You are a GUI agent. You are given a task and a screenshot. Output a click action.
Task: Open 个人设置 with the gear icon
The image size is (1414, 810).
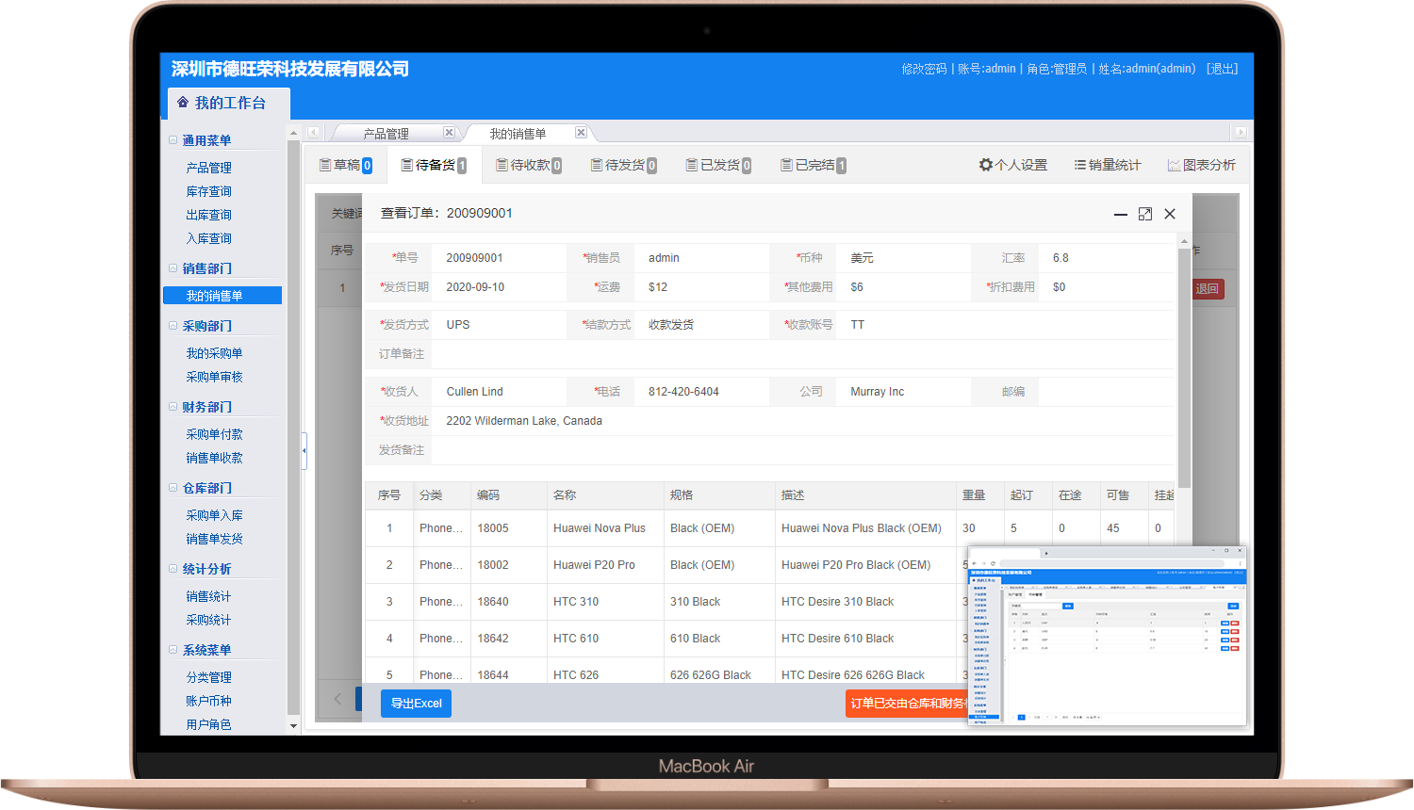(1013, 165)
